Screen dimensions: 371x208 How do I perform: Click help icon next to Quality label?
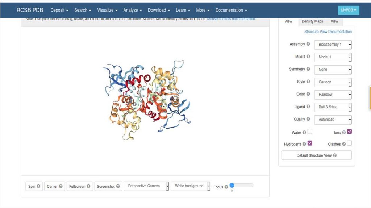308,119
